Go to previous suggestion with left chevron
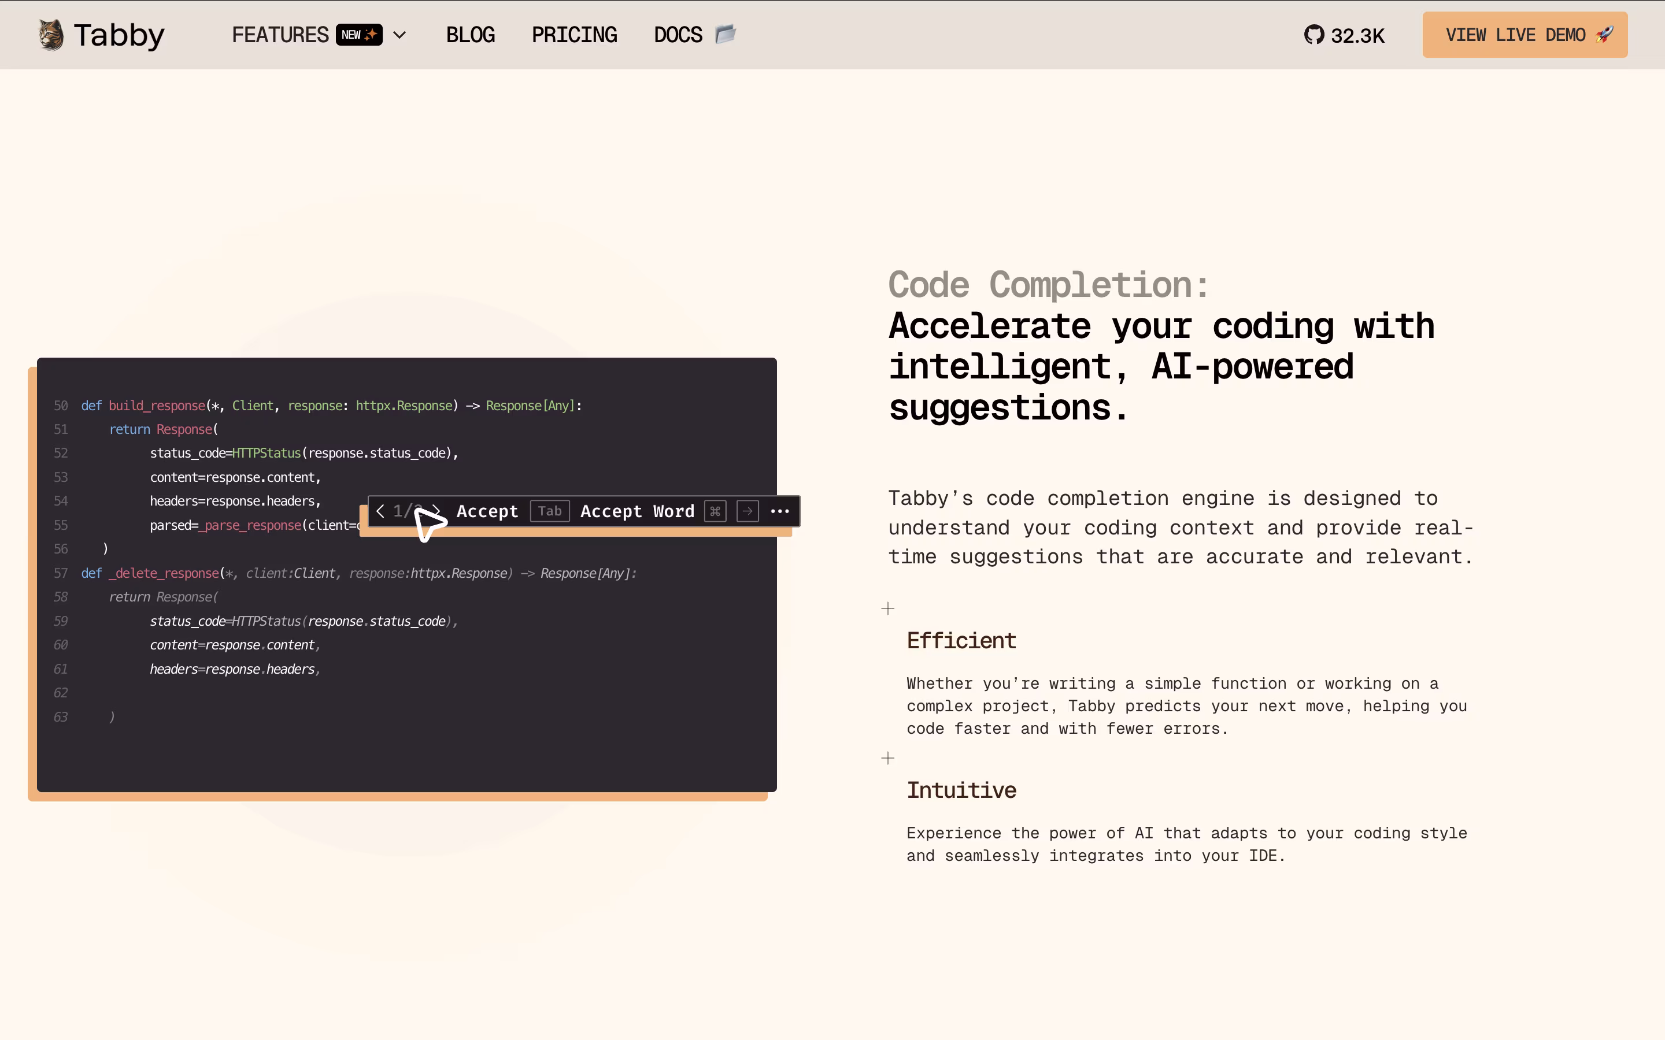This screenshot has height=1040, width=1665. [380, 511]
